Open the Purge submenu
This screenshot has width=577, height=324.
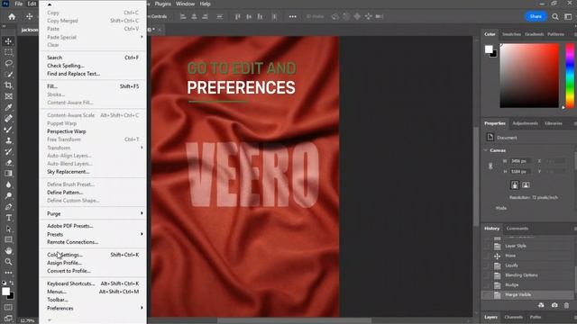93,213
